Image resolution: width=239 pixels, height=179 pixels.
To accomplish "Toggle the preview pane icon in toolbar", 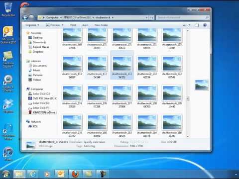I will pos(197,25).
